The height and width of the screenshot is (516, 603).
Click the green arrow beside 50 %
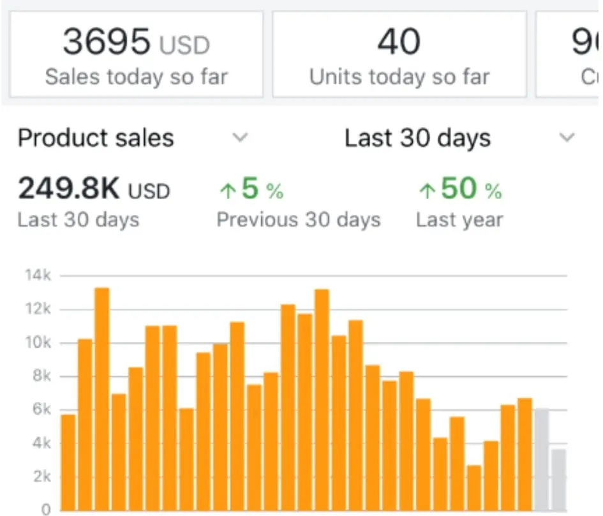point(427,190)
